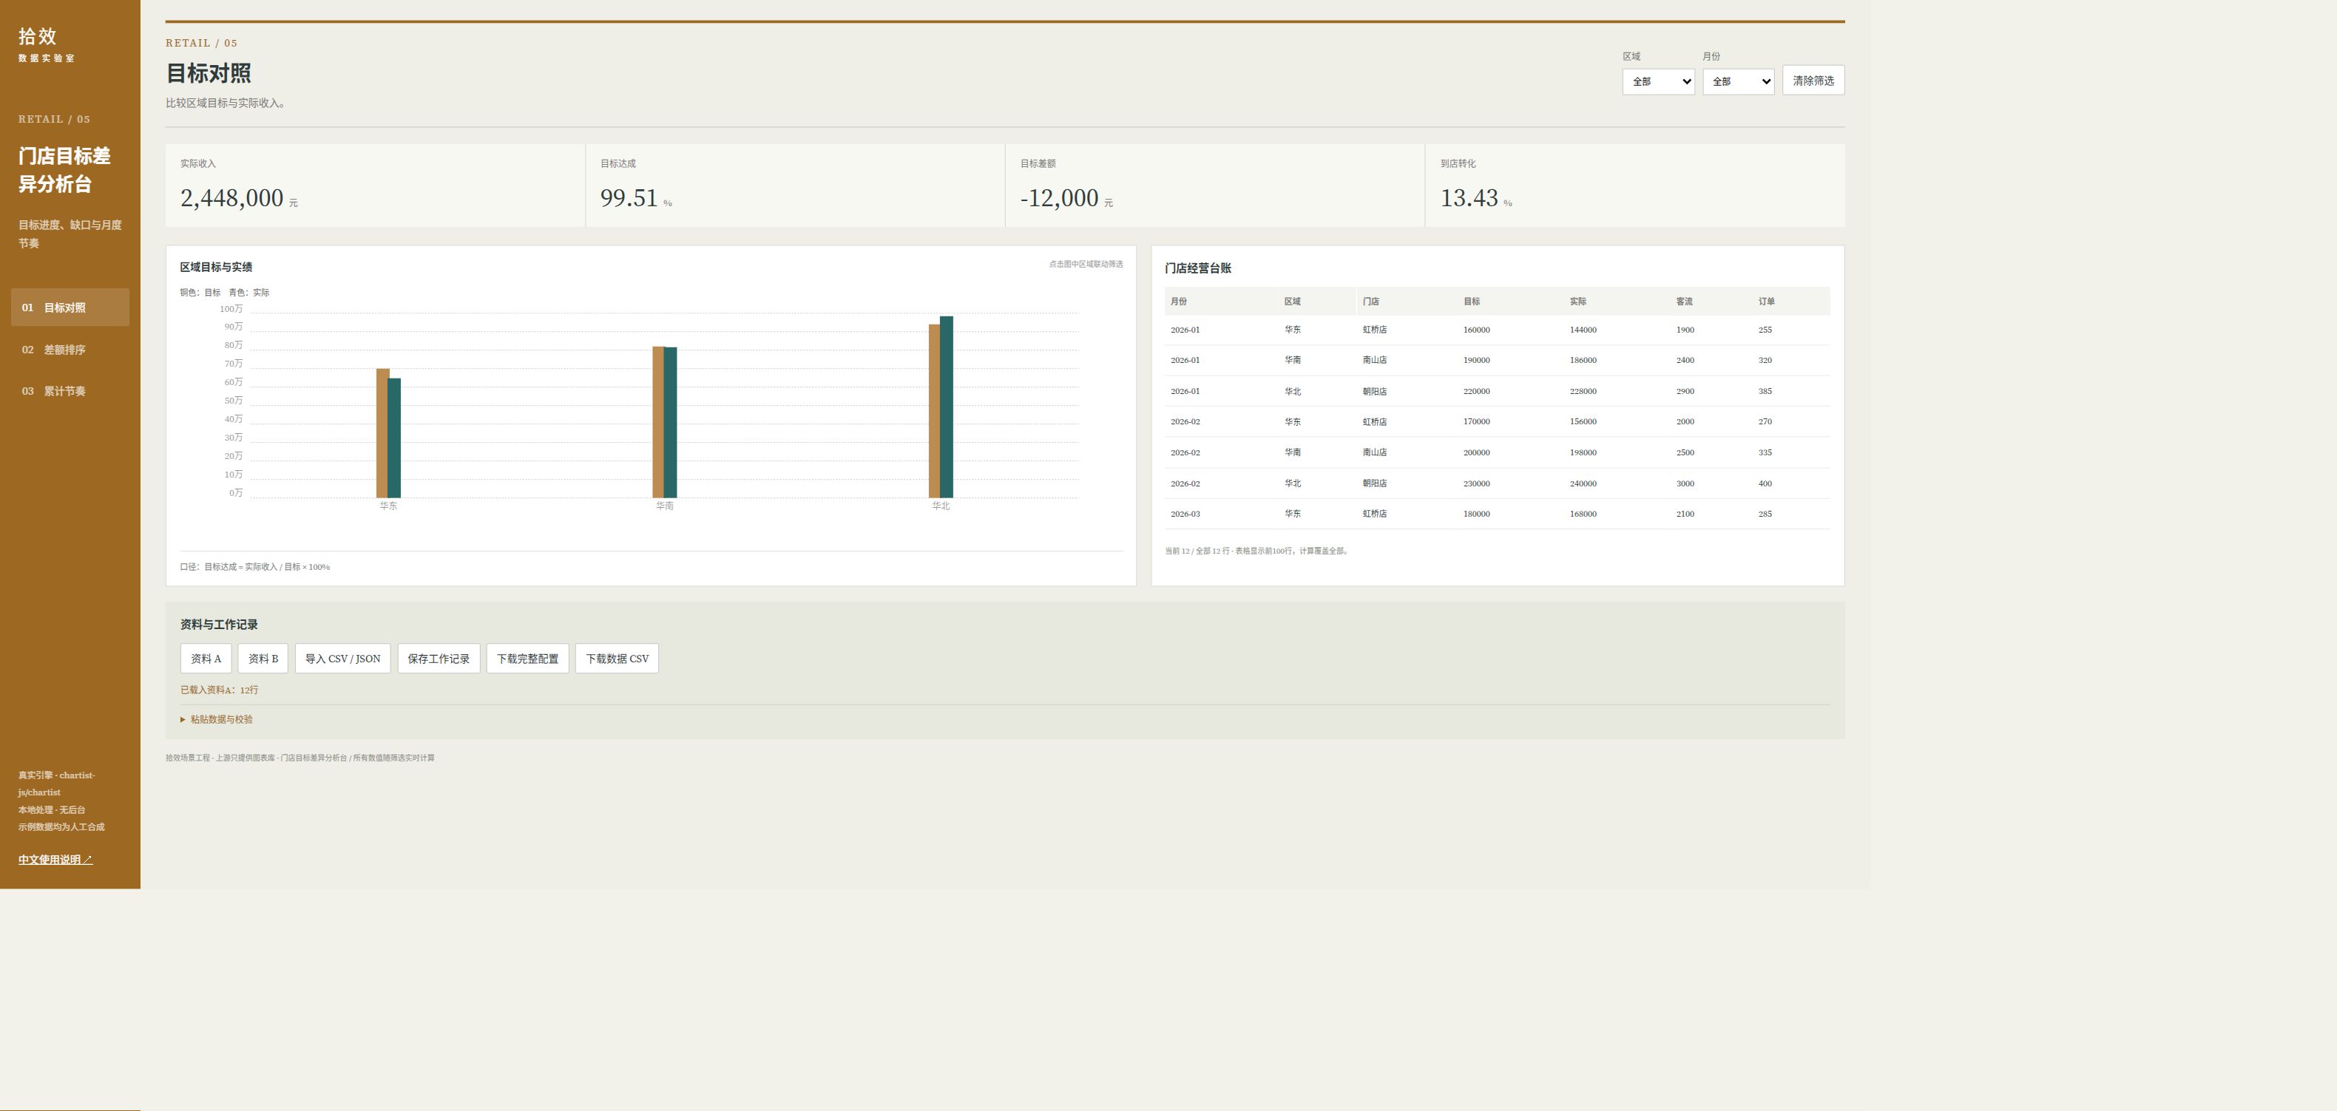Load 资料 A dataset
2337x1111 pixels.
(206, 659)
